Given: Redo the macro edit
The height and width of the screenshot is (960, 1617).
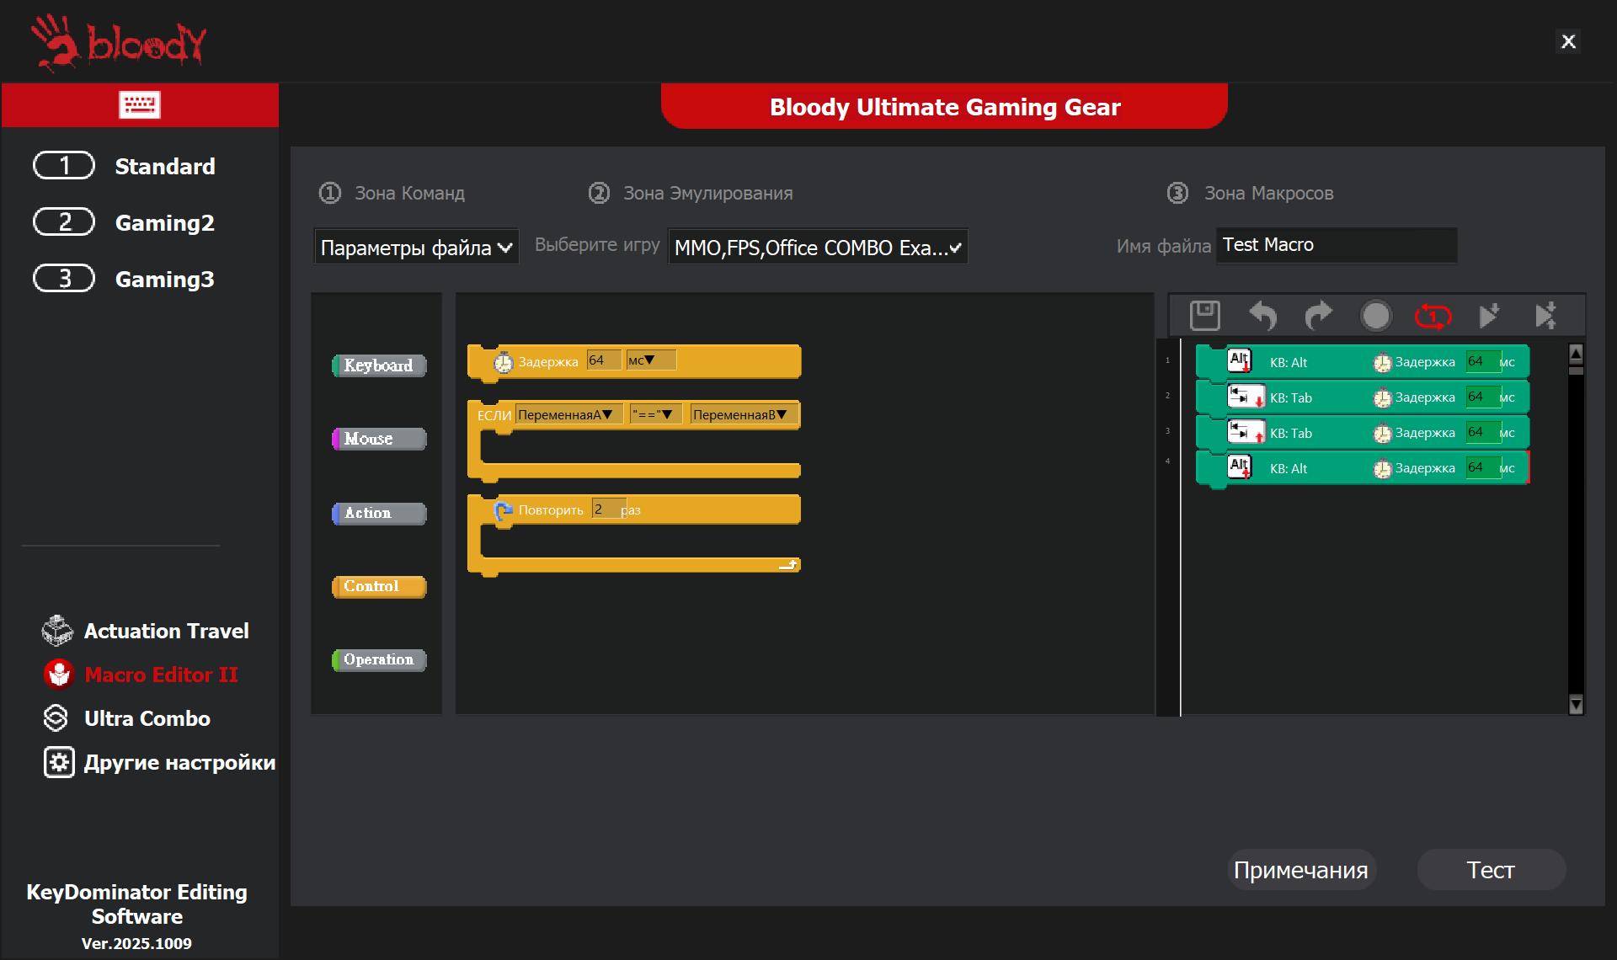Looking at the screenshot, I should [x=1319, y=316].
